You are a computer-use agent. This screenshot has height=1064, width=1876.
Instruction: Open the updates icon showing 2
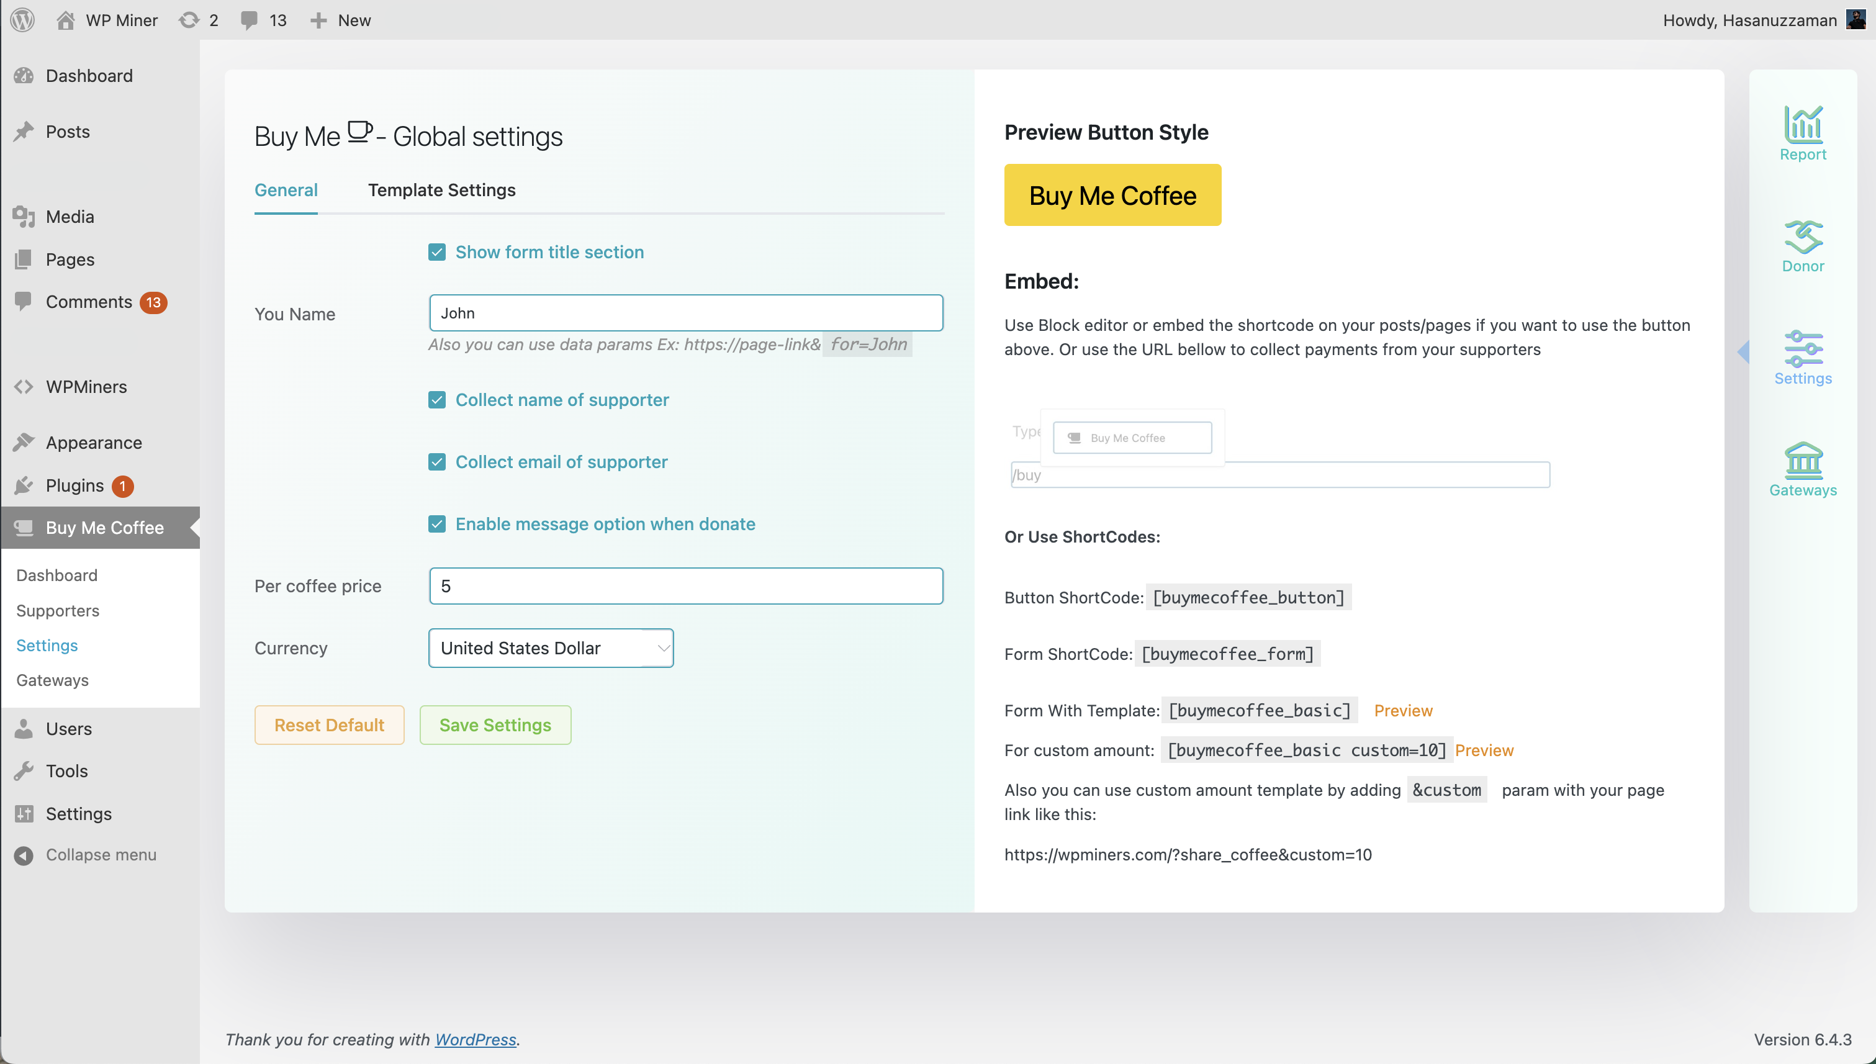(x=189, y=20)
